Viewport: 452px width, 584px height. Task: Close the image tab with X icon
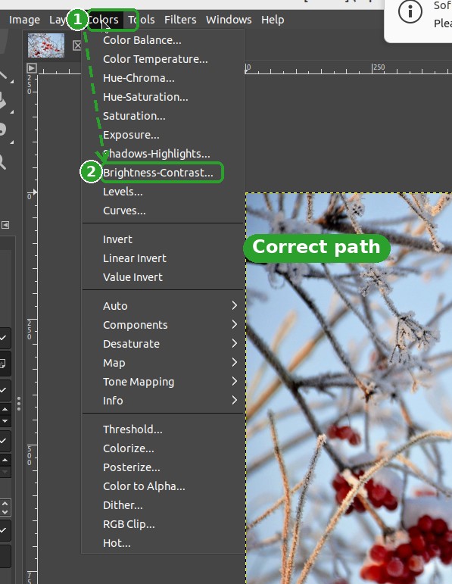tap(76, 45)
